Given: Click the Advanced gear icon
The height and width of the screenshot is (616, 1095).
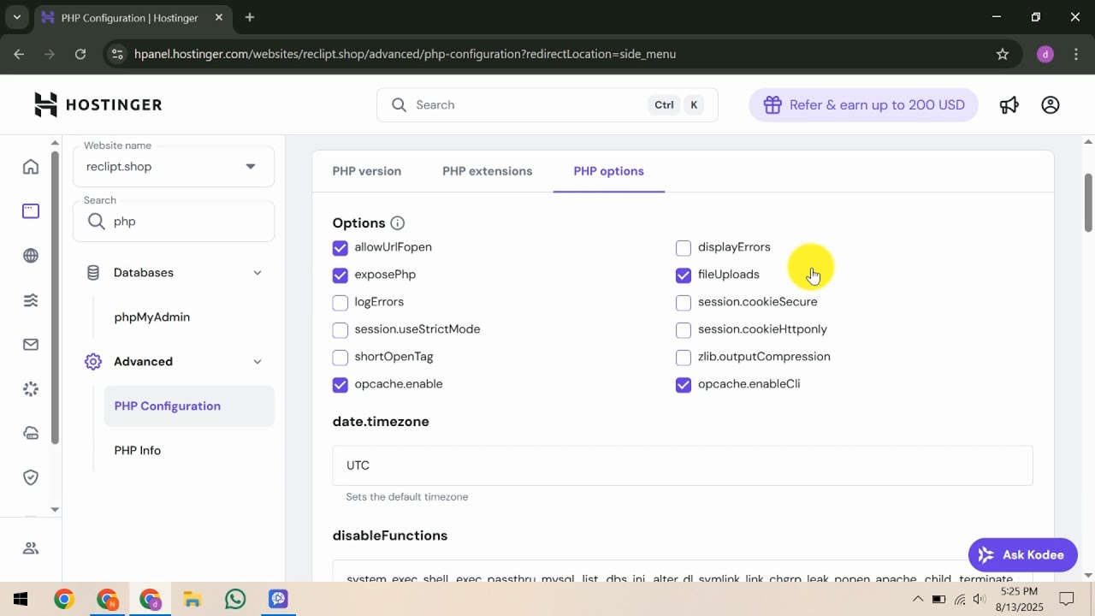Looking at the screenshot, I should pyautogui.click(x=93, y=362).
